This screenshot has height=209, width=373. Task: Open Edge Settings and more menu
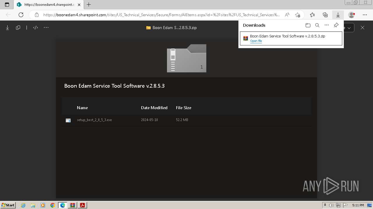point(365,15)
